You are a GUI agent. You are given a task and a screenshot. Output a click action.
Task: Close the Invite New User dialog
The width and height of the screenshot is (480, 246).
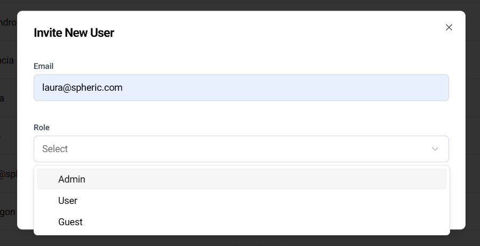pos(448,27)
